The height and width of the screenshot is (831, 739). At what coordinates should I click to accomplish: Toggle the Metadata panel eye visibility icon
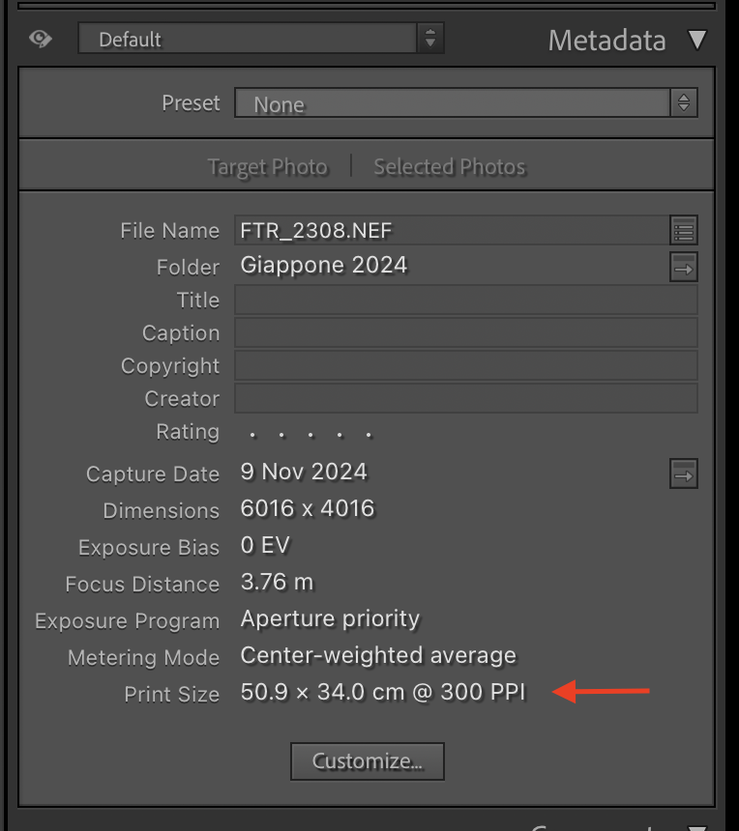point(40,39)
